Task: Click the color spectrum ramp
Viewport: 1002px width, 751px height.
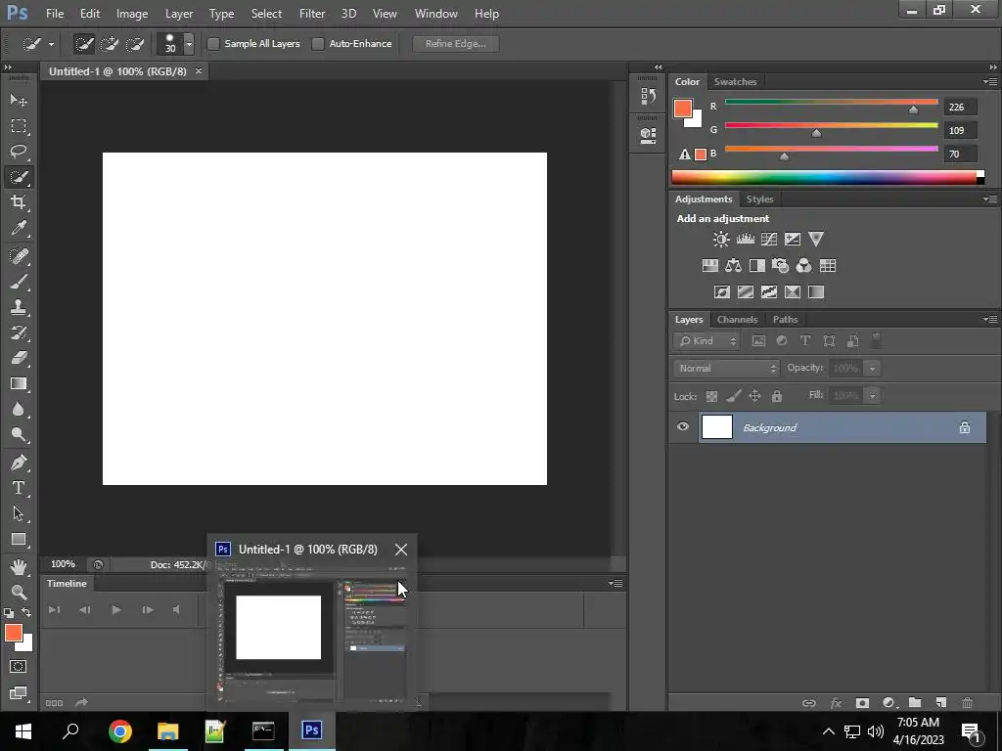Action: pos(824,178)
